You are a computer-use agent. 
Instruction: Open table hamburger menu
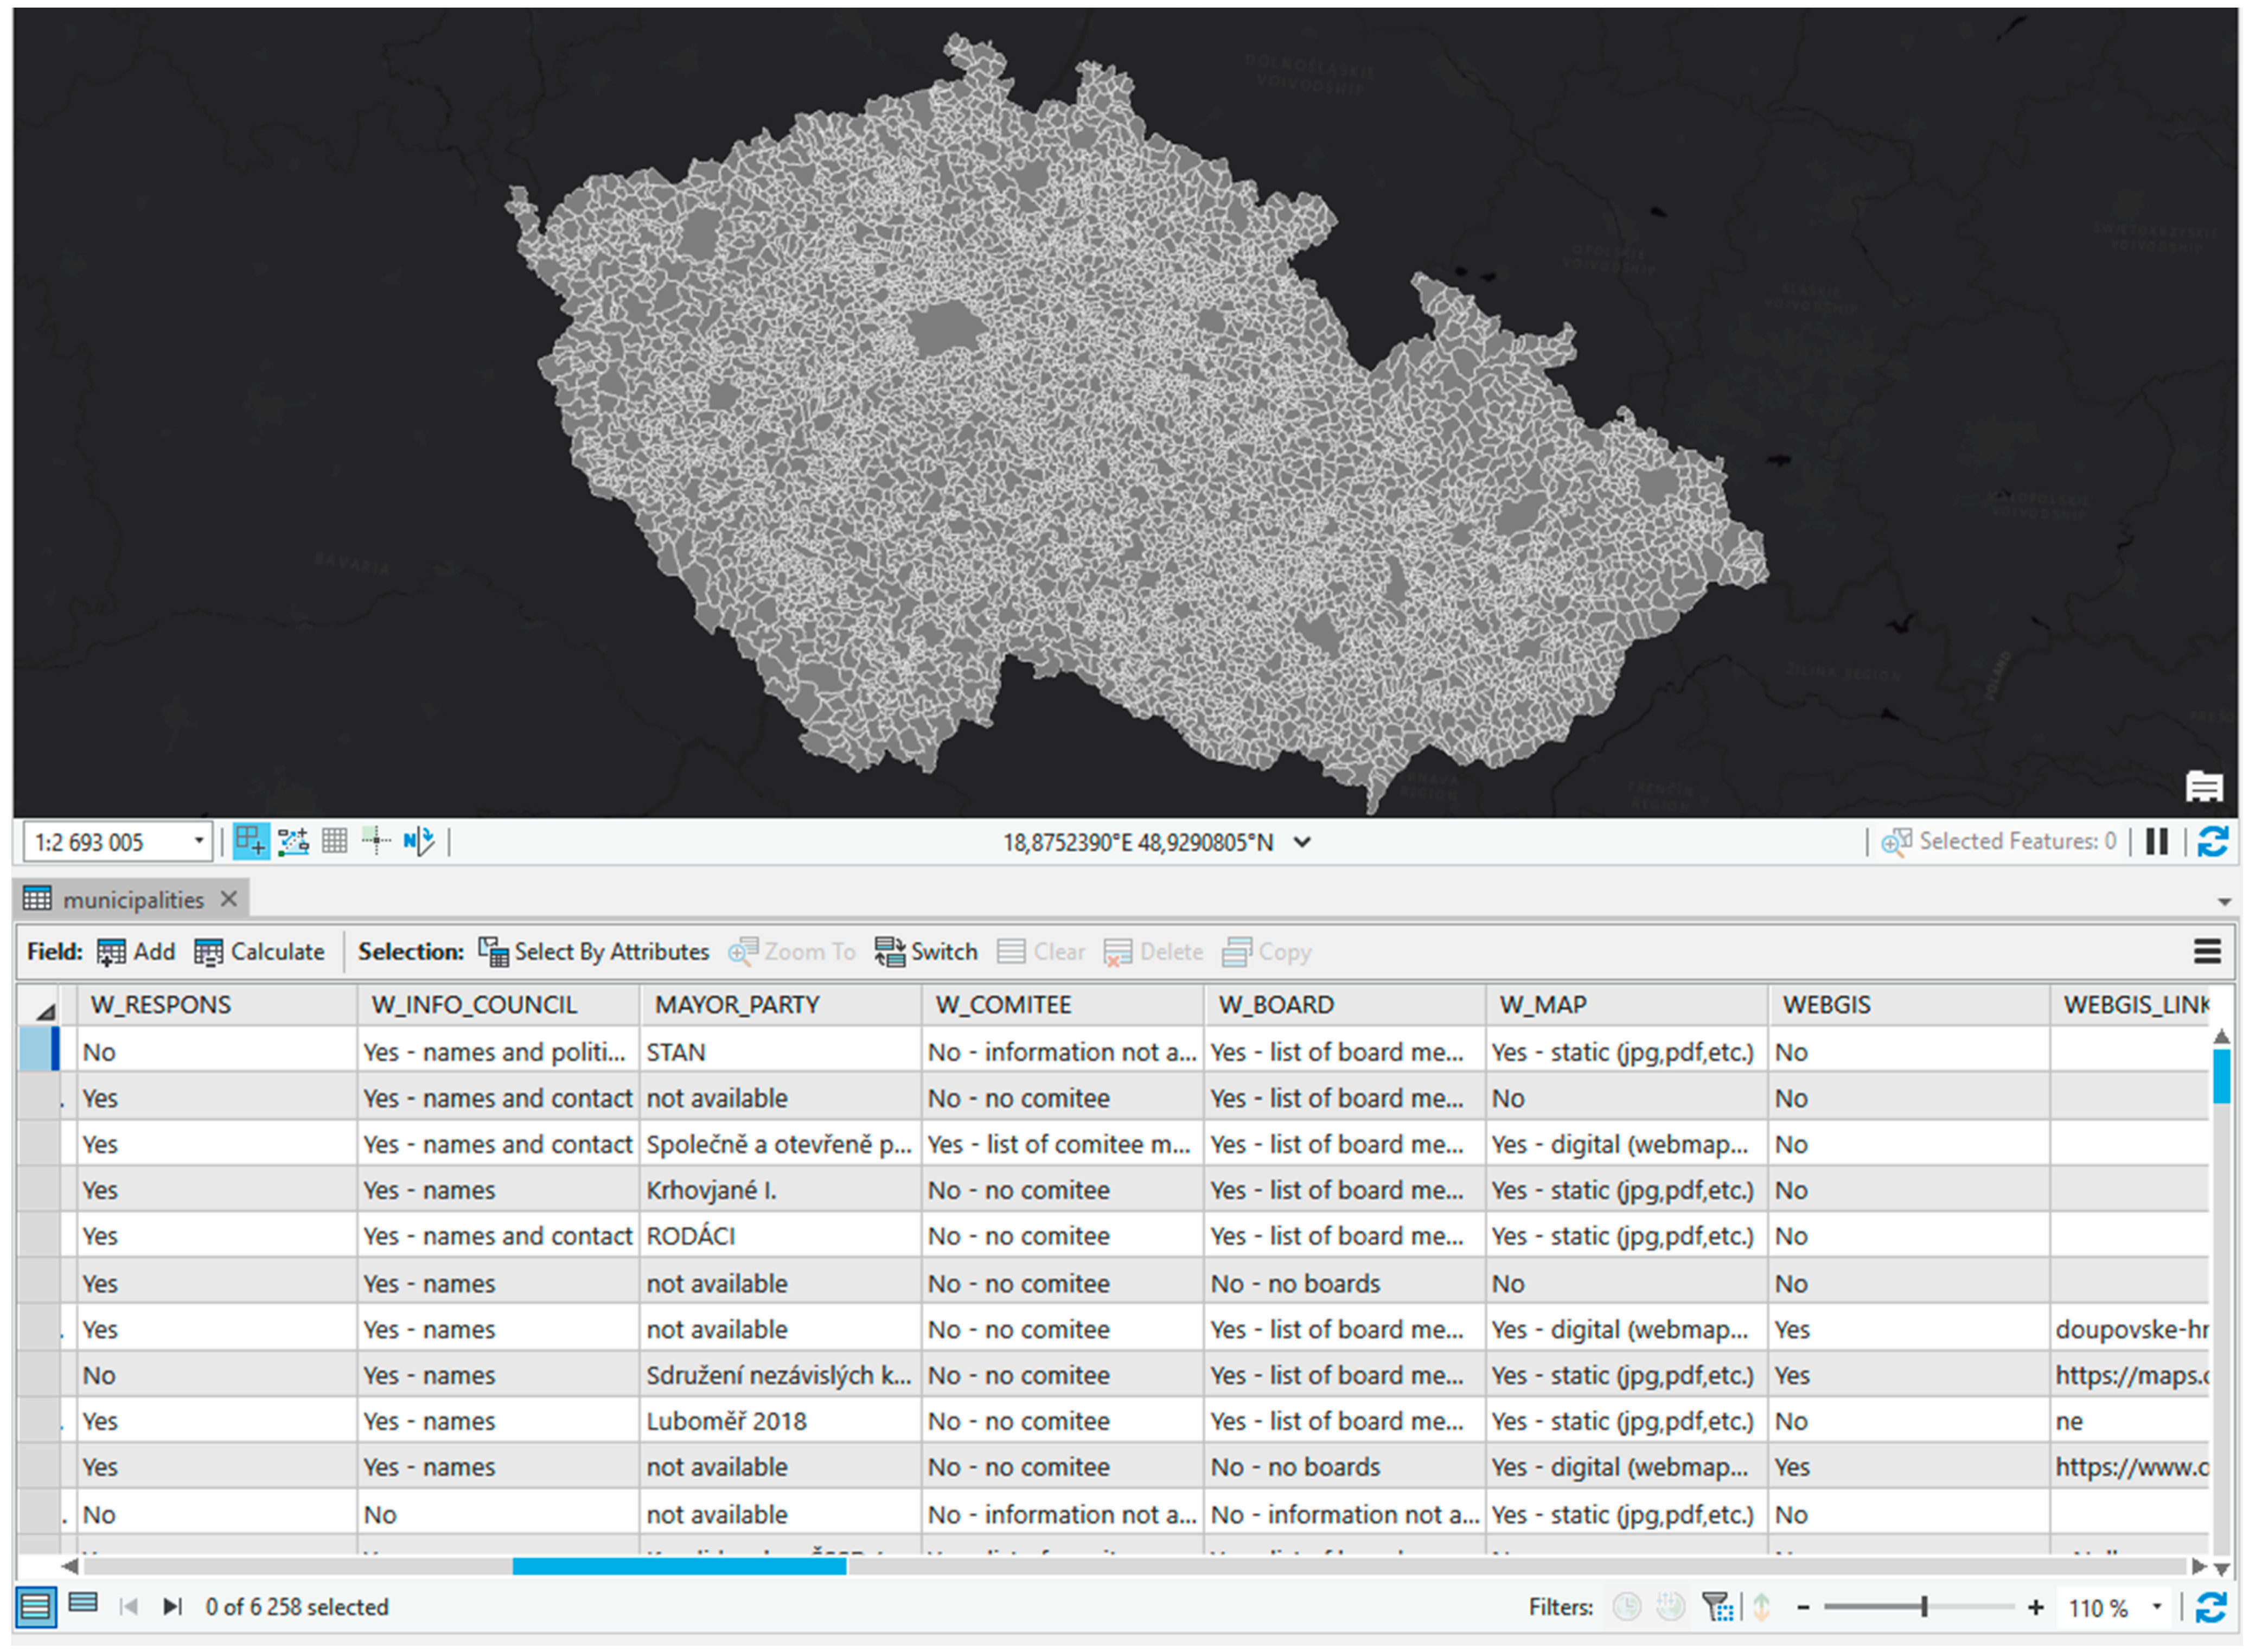2207,952
